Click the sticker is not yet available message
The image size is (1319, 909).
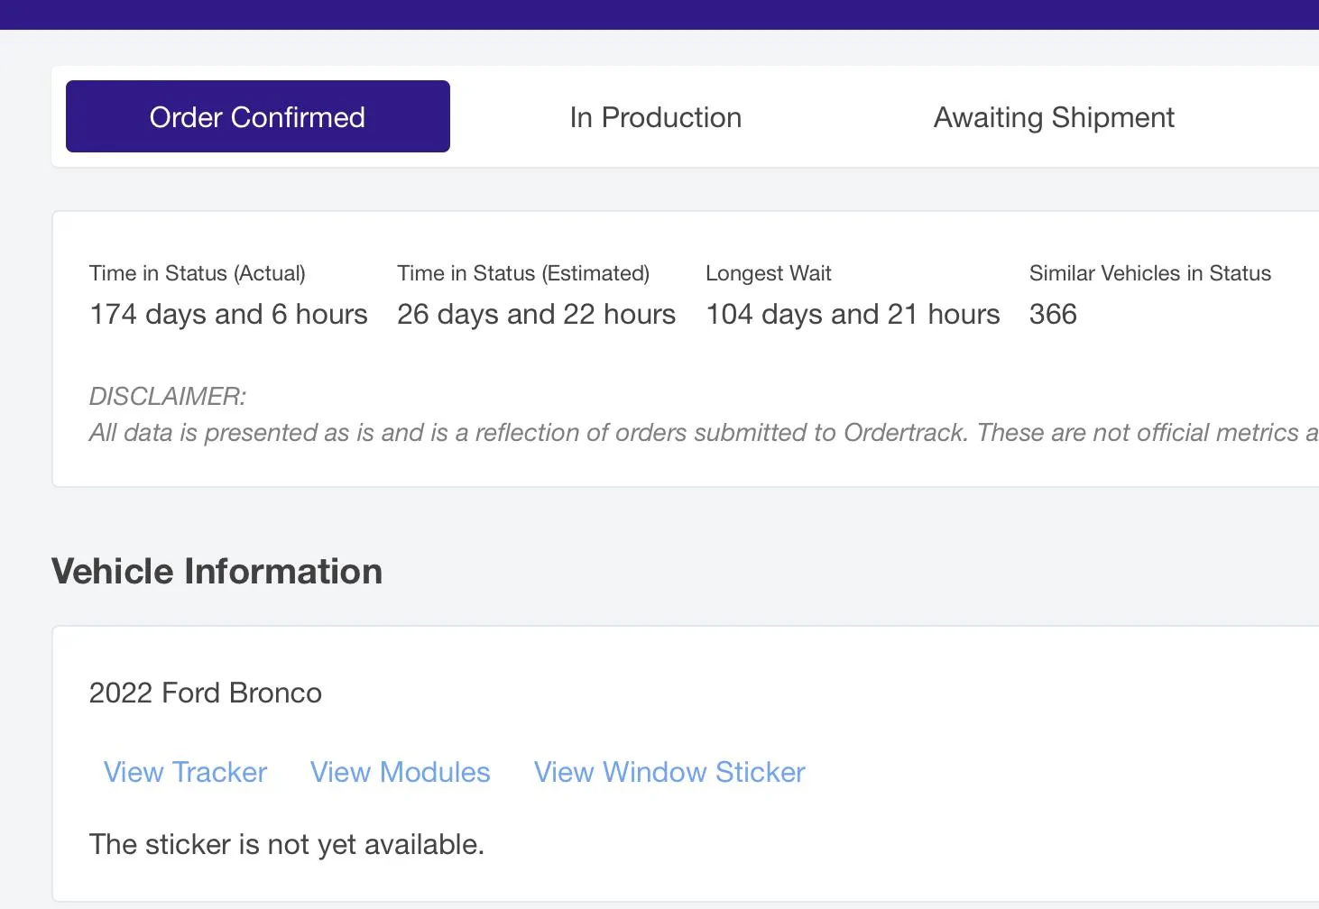(x=287, y=844)
